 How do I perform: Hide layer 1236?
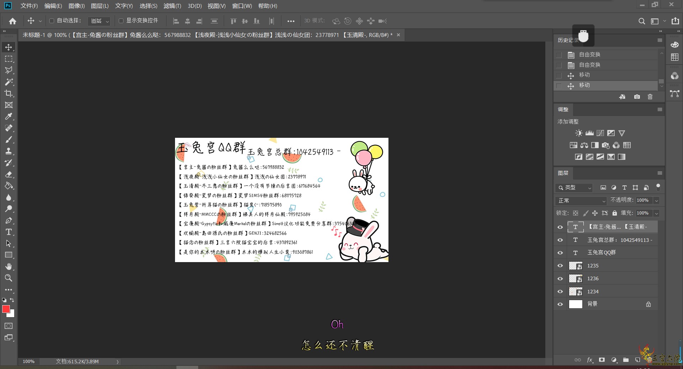560,278
